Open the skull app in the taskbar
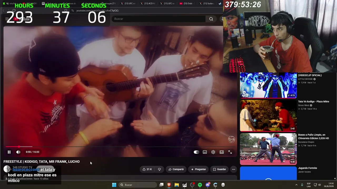337x189 pixels. click(223, 185)
